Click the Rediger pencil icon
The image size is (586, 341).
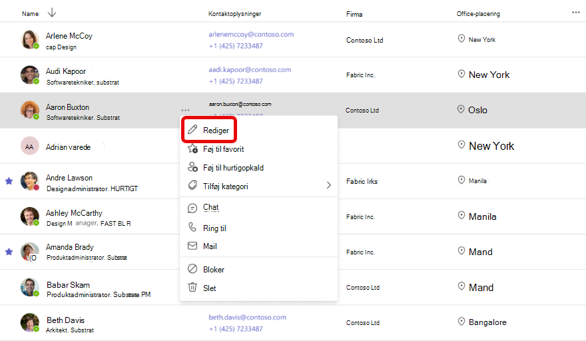192,130
